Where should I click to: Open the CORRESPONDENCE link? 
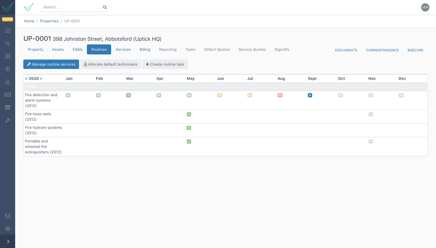[x=382, y=50]
